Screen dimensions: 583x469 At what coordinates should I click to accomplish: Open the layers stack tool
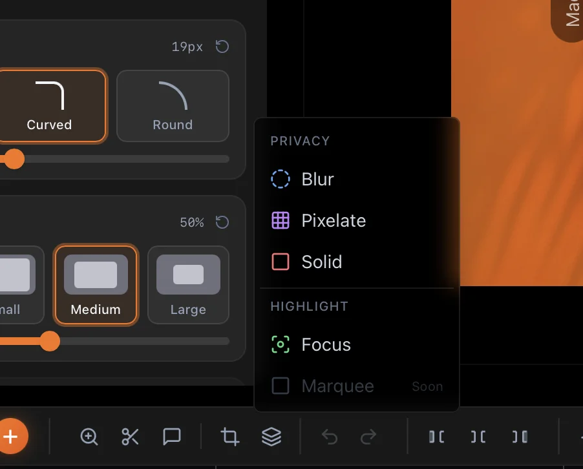[x=271, y=437]
